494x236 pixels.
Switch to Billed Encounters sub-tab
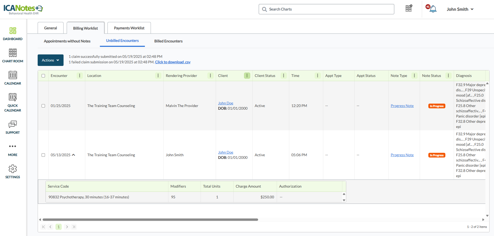click(168, 41)
